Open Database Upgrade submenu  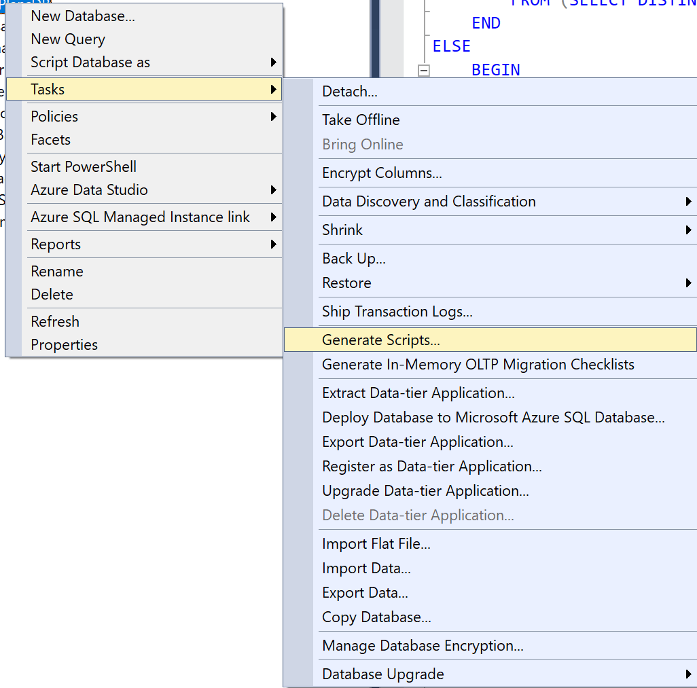pos(490,674)
